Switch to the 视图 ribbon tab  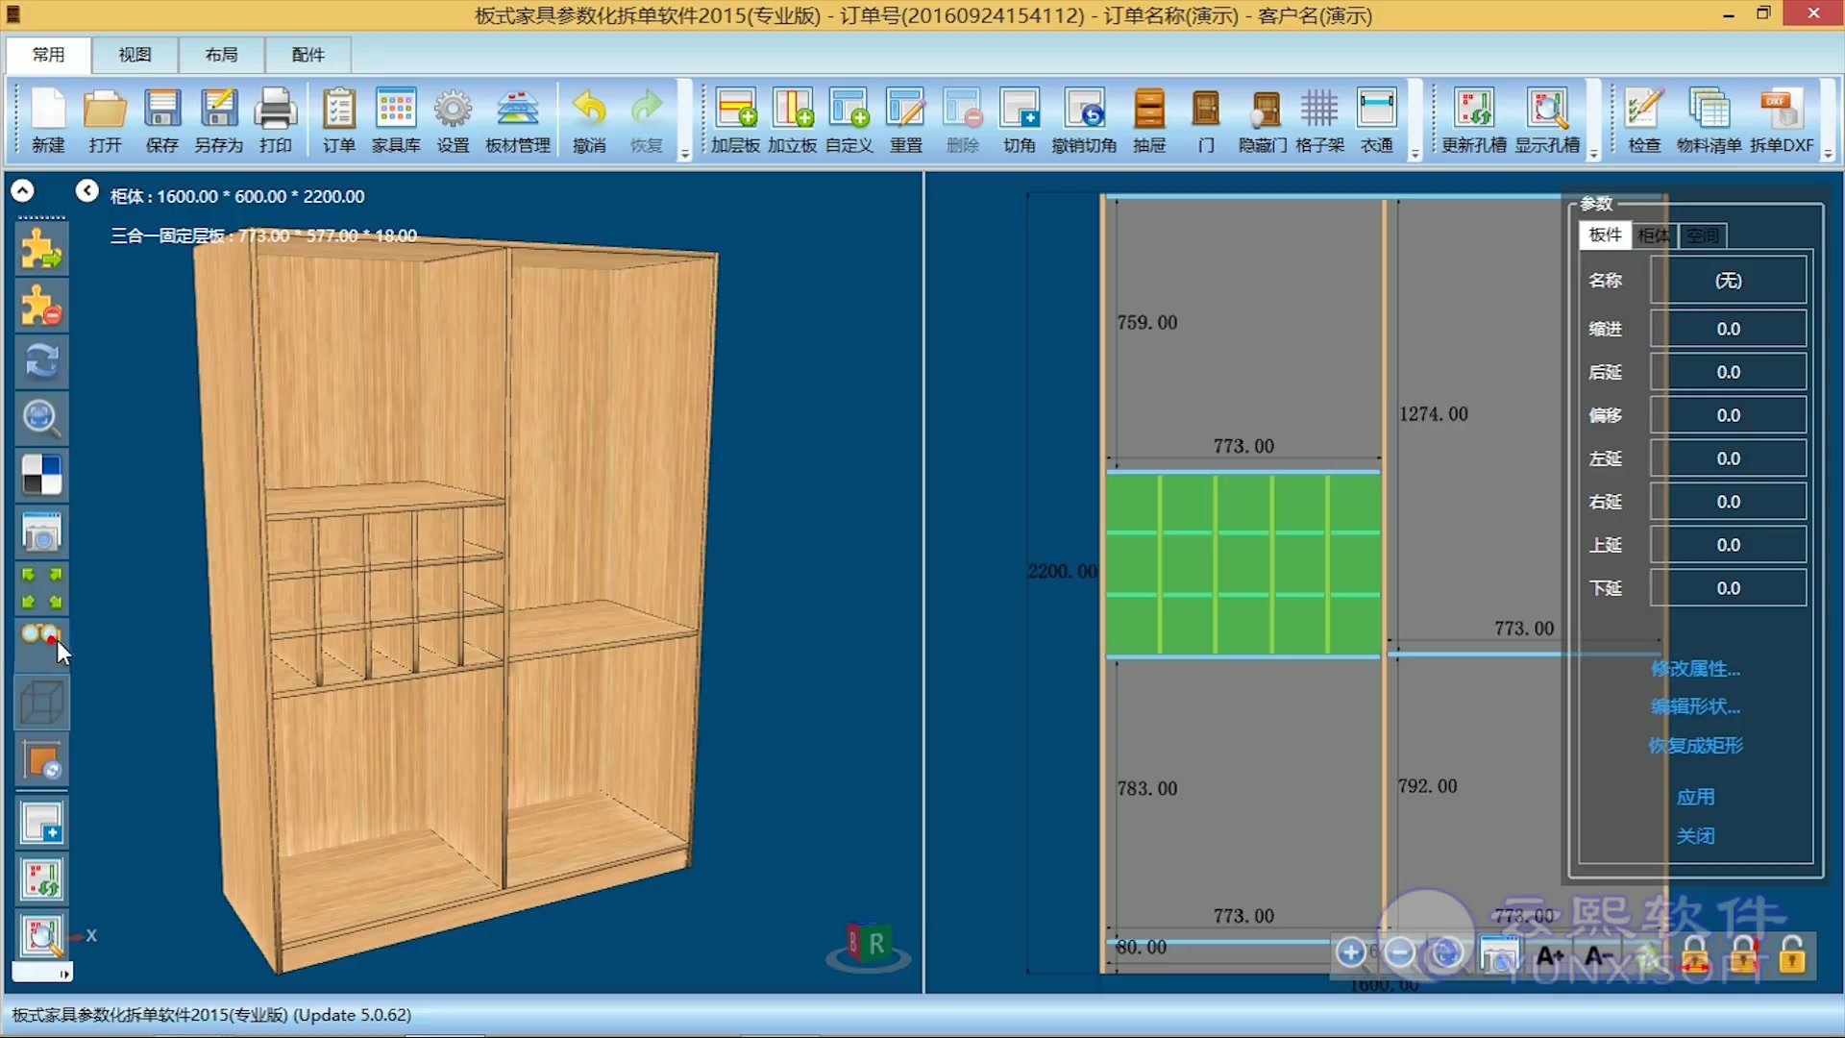click(135, 55)
